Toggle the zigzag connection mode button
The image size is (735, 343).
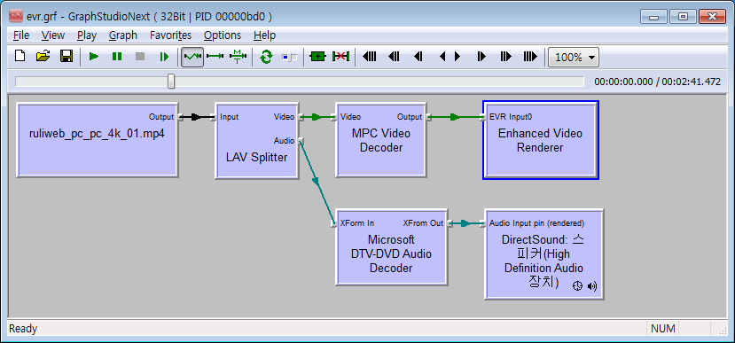coord(192,57)
